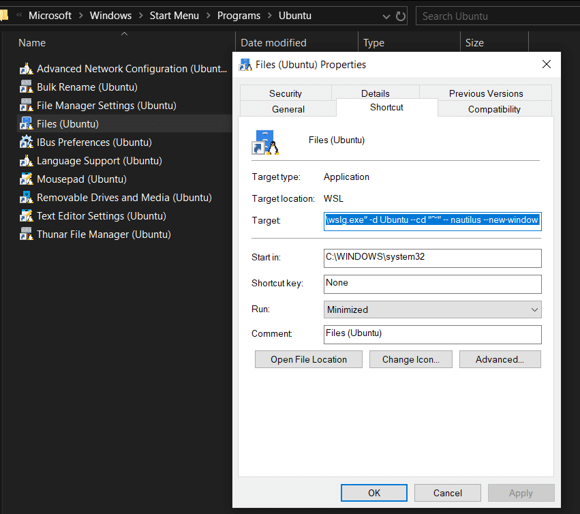Expand the previous locations dropdown in address bar
This screenshot has width=580, height=514.
[386, 15]
